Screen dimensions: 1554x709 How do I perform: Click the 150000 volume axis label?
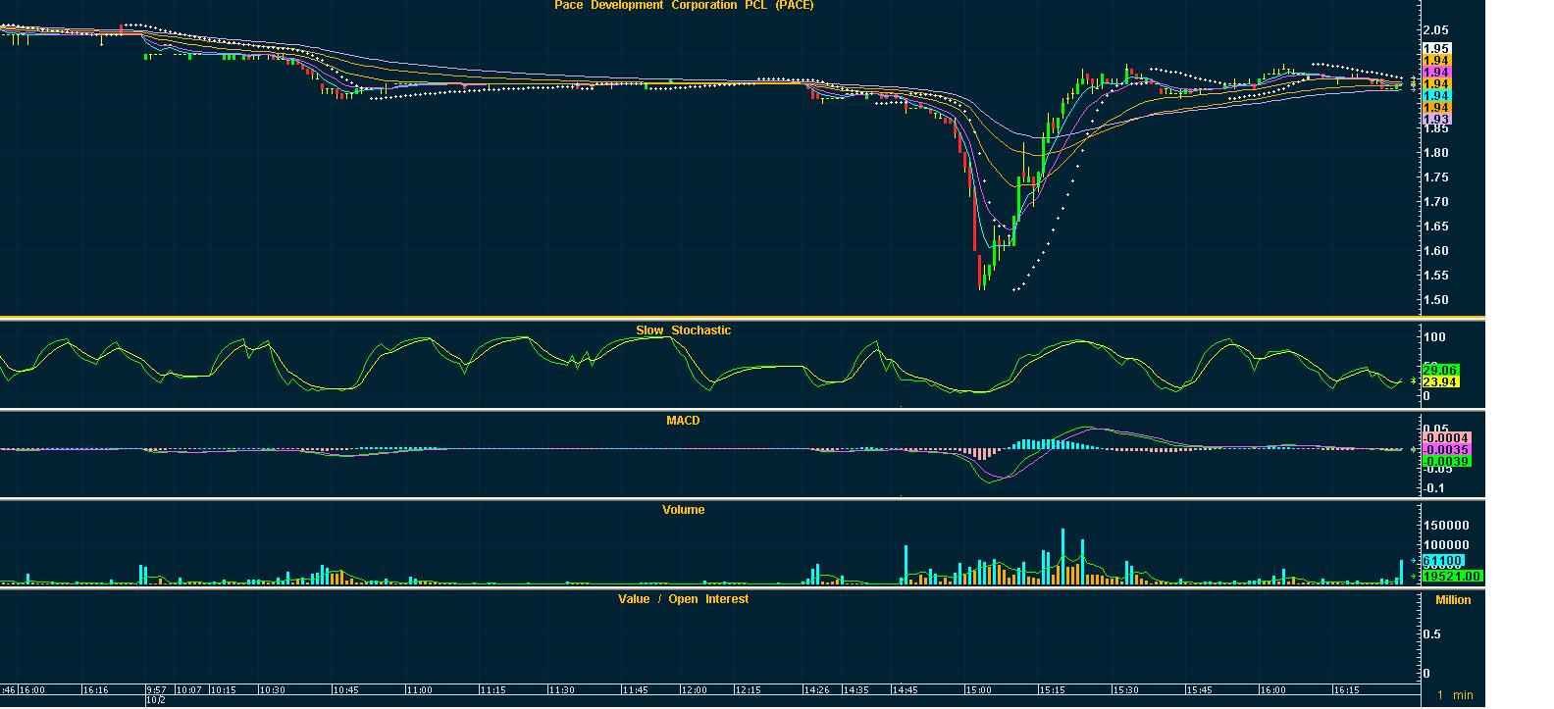point(1446,526)
